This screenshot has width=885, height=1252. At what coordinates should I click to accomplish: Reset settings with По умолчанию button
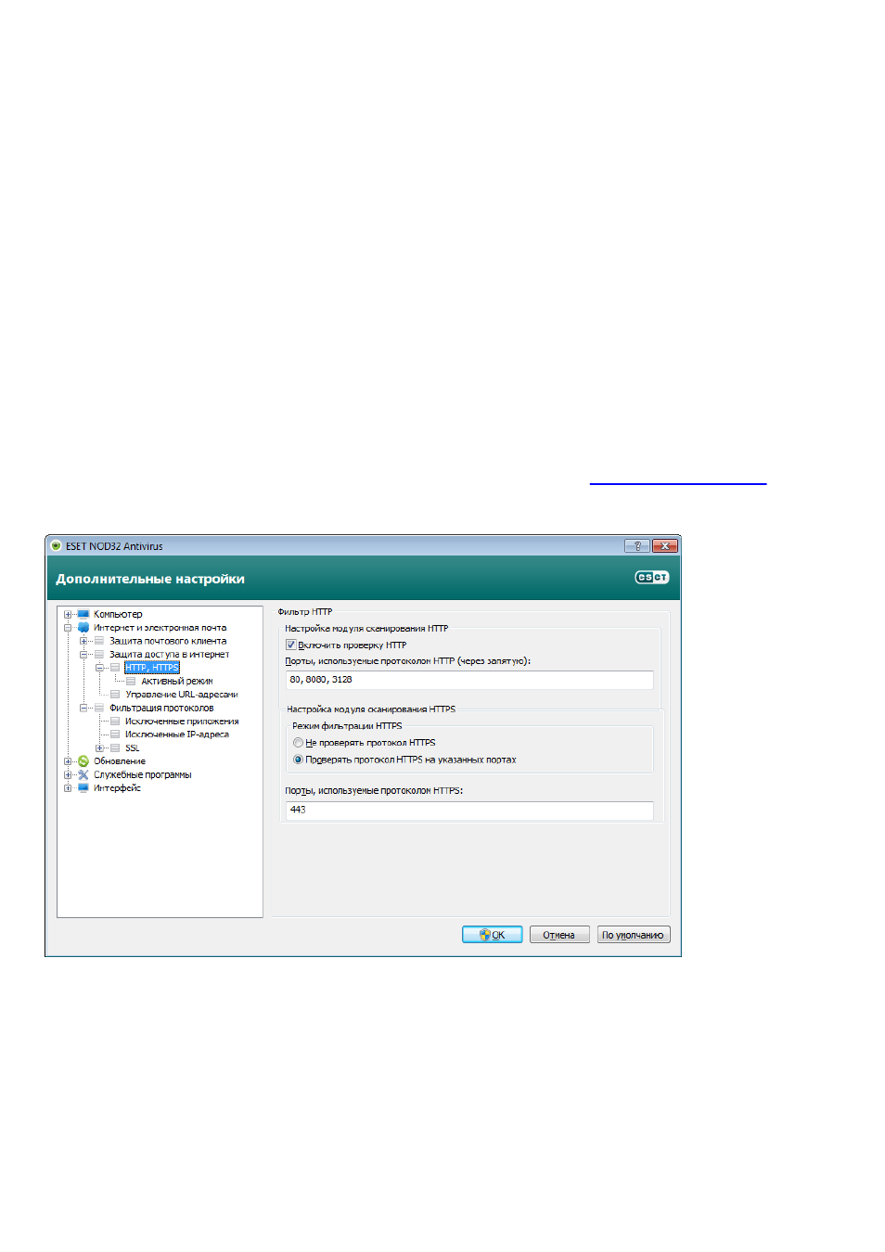634,935
